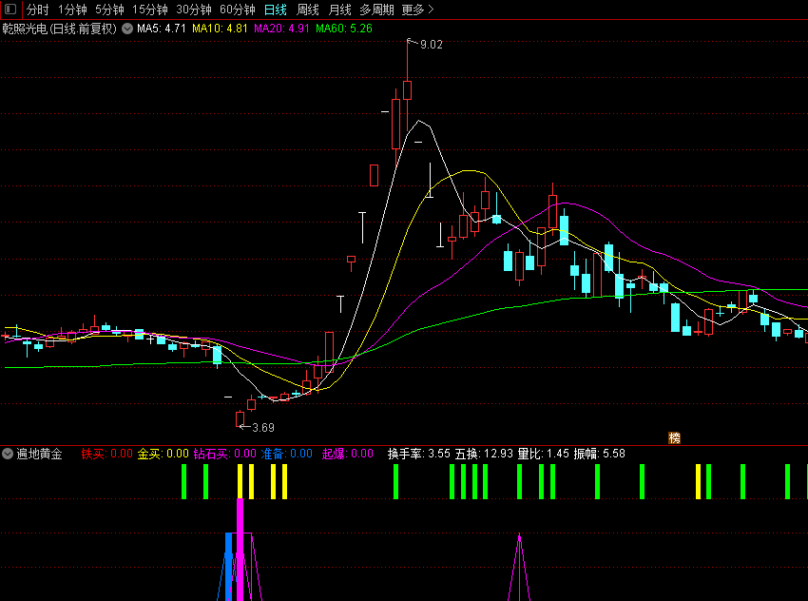Click the tall magenta 钻石买 signal bar
This screenshot has width=808, height=601.
(240, 550)
